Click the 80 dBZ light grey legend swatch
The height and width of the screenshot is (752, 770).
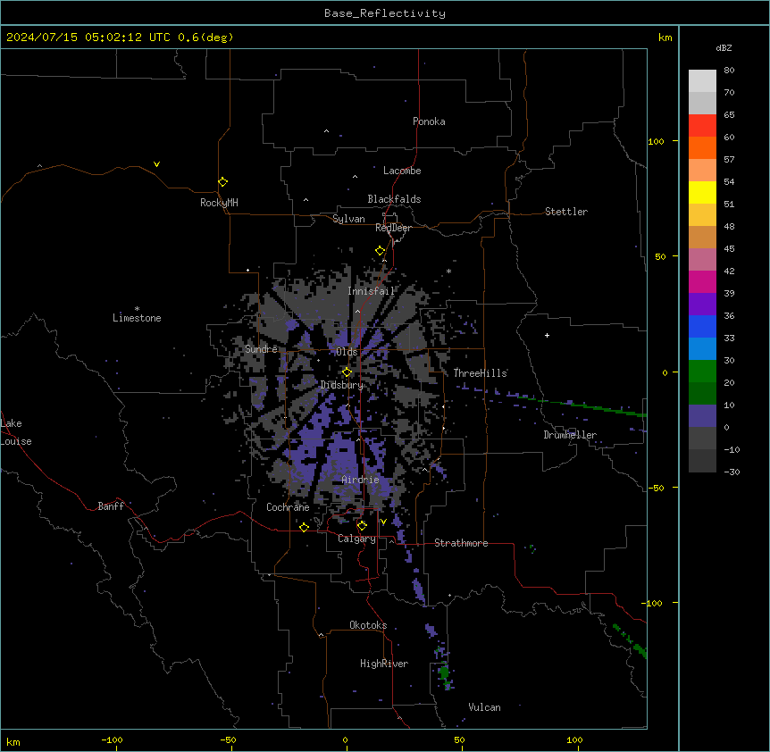tap(702, 81)
